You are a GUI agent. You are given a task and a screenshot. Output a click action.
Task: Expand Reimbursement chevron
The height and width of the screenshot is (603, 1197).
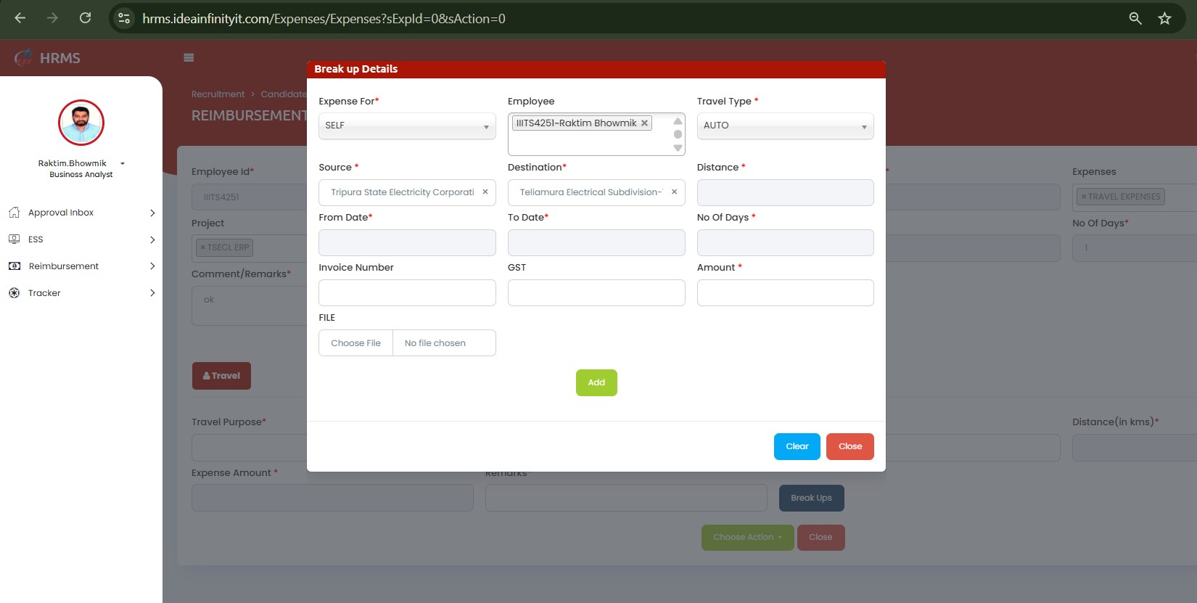click(152, 266)
